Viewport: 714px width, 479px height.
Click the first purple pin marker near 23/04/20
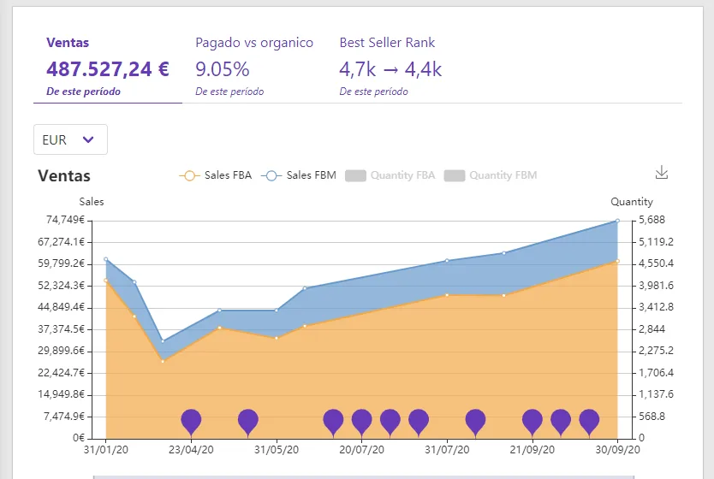tap(191, 423)
